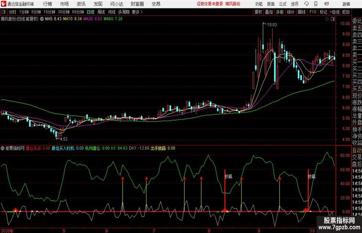
Task: Click the 画线 drawing toolbar button
Action: [302, 12]
